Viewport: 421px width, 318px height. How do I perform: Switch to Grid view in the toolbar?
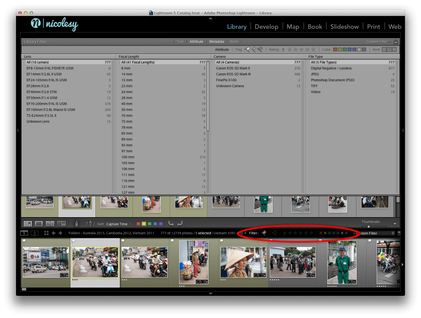[x=28, y=224]
